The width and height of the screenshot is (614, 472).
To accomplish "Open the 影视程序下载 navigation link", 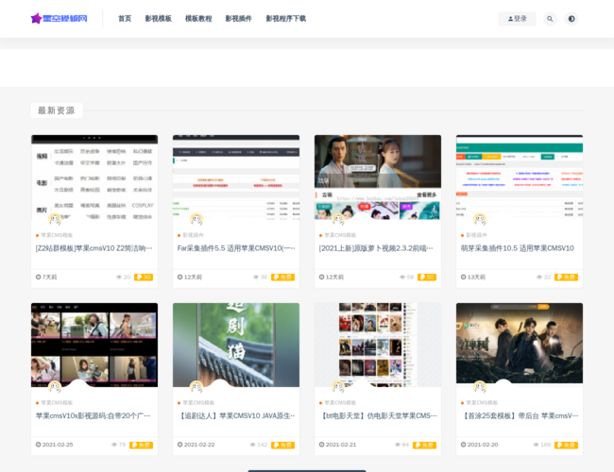I will pyautogui.click(x=285, y=19).
